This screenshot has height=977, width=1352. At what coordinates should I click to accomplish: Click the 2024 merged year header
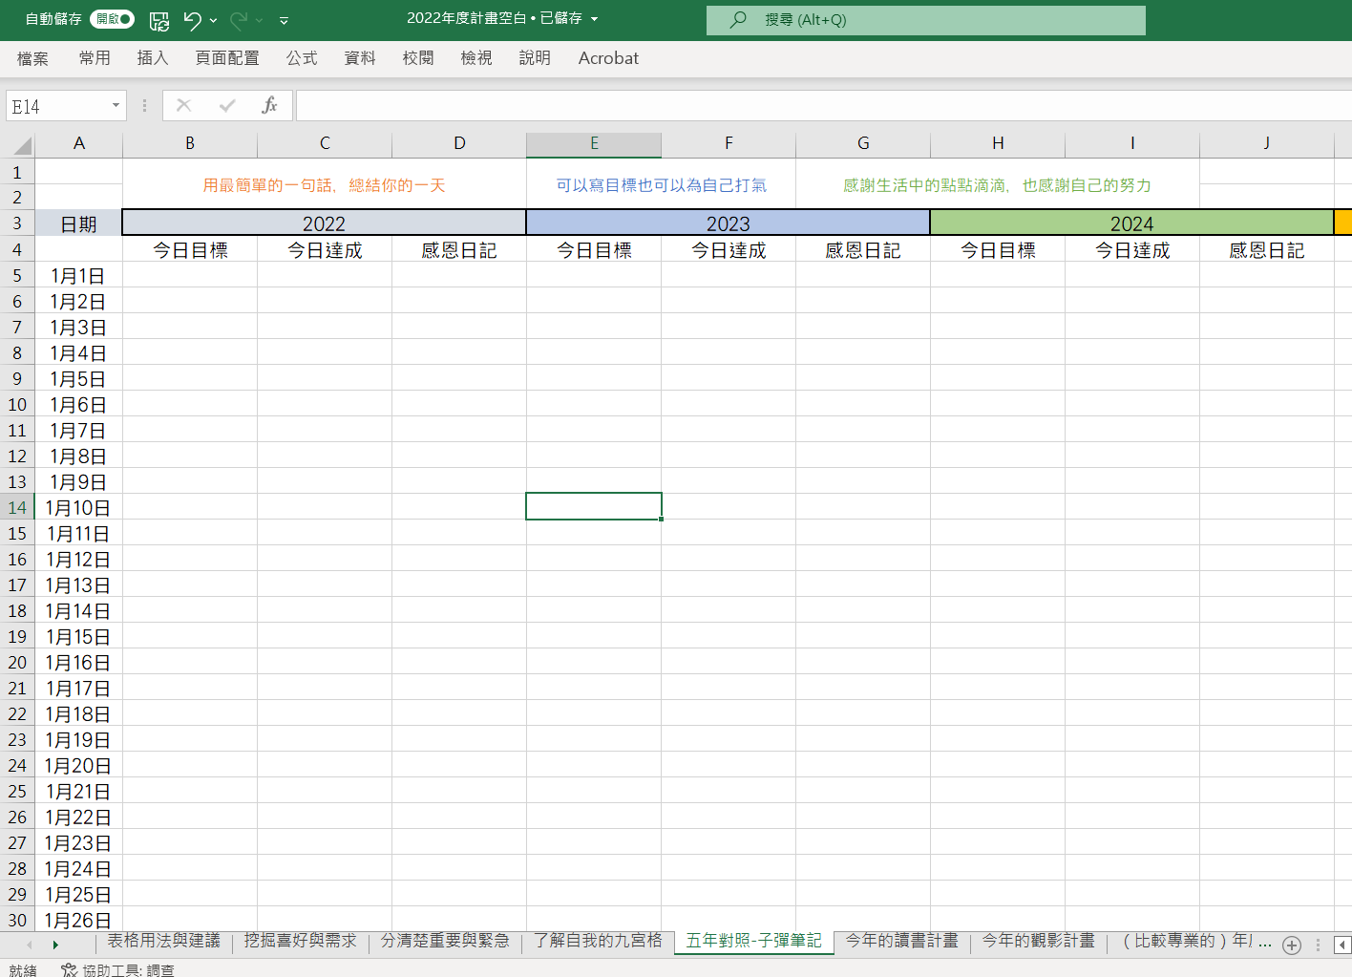(1132, 223)
